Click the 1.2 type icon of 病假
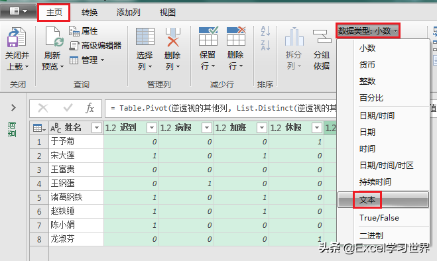 click(x=165, y=128)
